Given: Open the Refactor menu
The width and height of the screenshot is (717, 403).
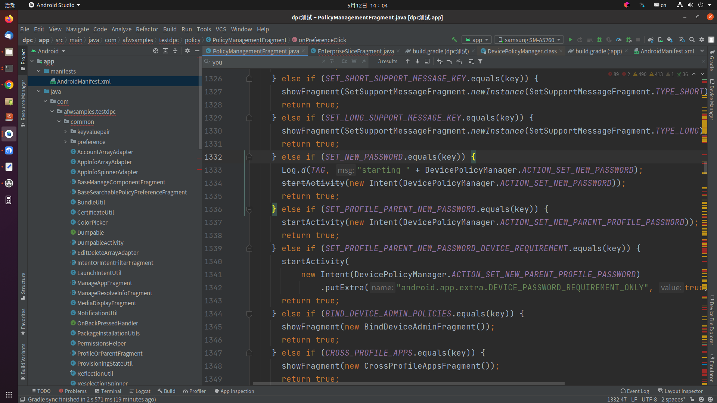Looking at the screenshot, I should pyautogui.click(x=147, y=29).
